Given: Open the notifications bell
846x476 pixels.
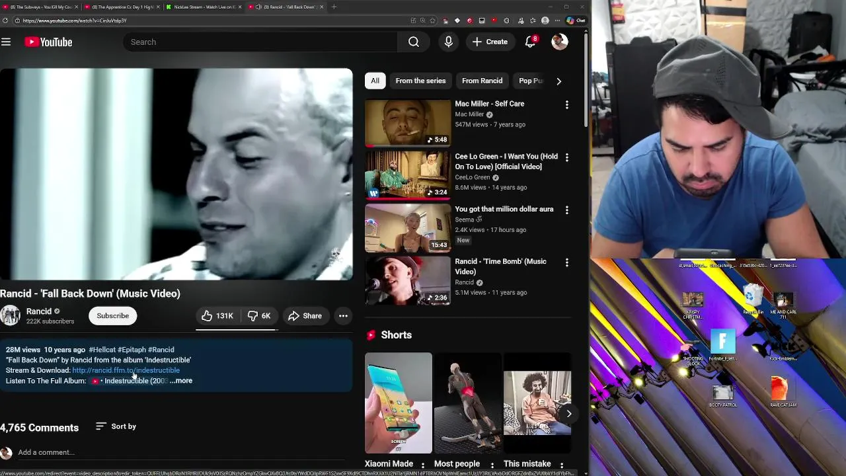Looking at the screenshot, I should pyautogui.click(x=530, y=42).
